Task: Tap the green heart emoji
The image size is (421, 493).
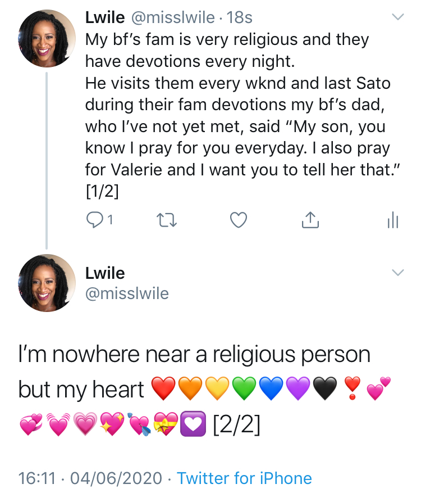Action: (x=244, y=389)
